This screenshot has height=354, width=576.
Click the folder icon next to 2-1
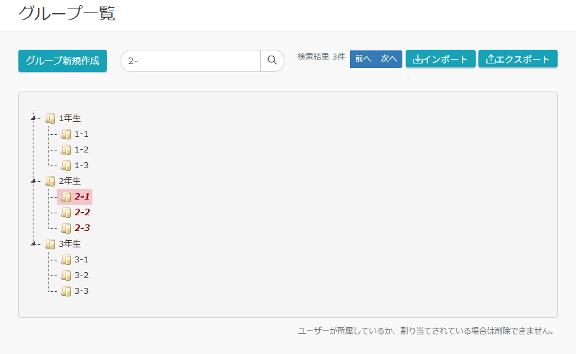(x=66, y=197)
